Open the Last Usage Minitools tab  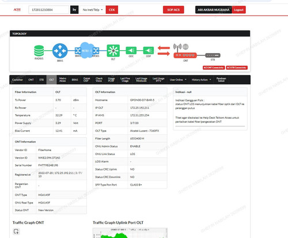click(x=141, y=80)
